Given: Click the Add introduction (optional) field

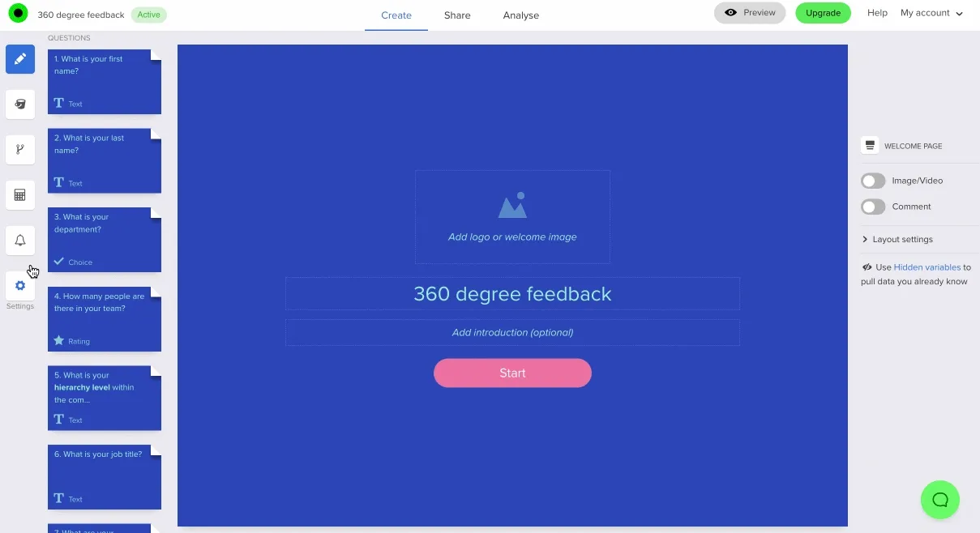Looking at the screenshot, I should (x=512, y=332).
